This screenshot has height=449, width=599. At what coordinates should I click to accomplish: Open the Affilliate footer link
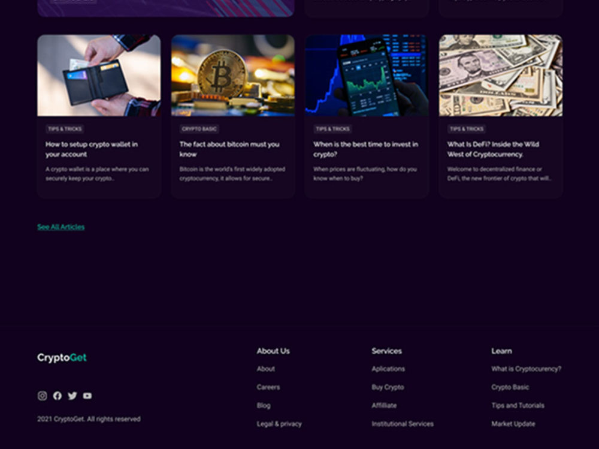click(x=384, y=405)
